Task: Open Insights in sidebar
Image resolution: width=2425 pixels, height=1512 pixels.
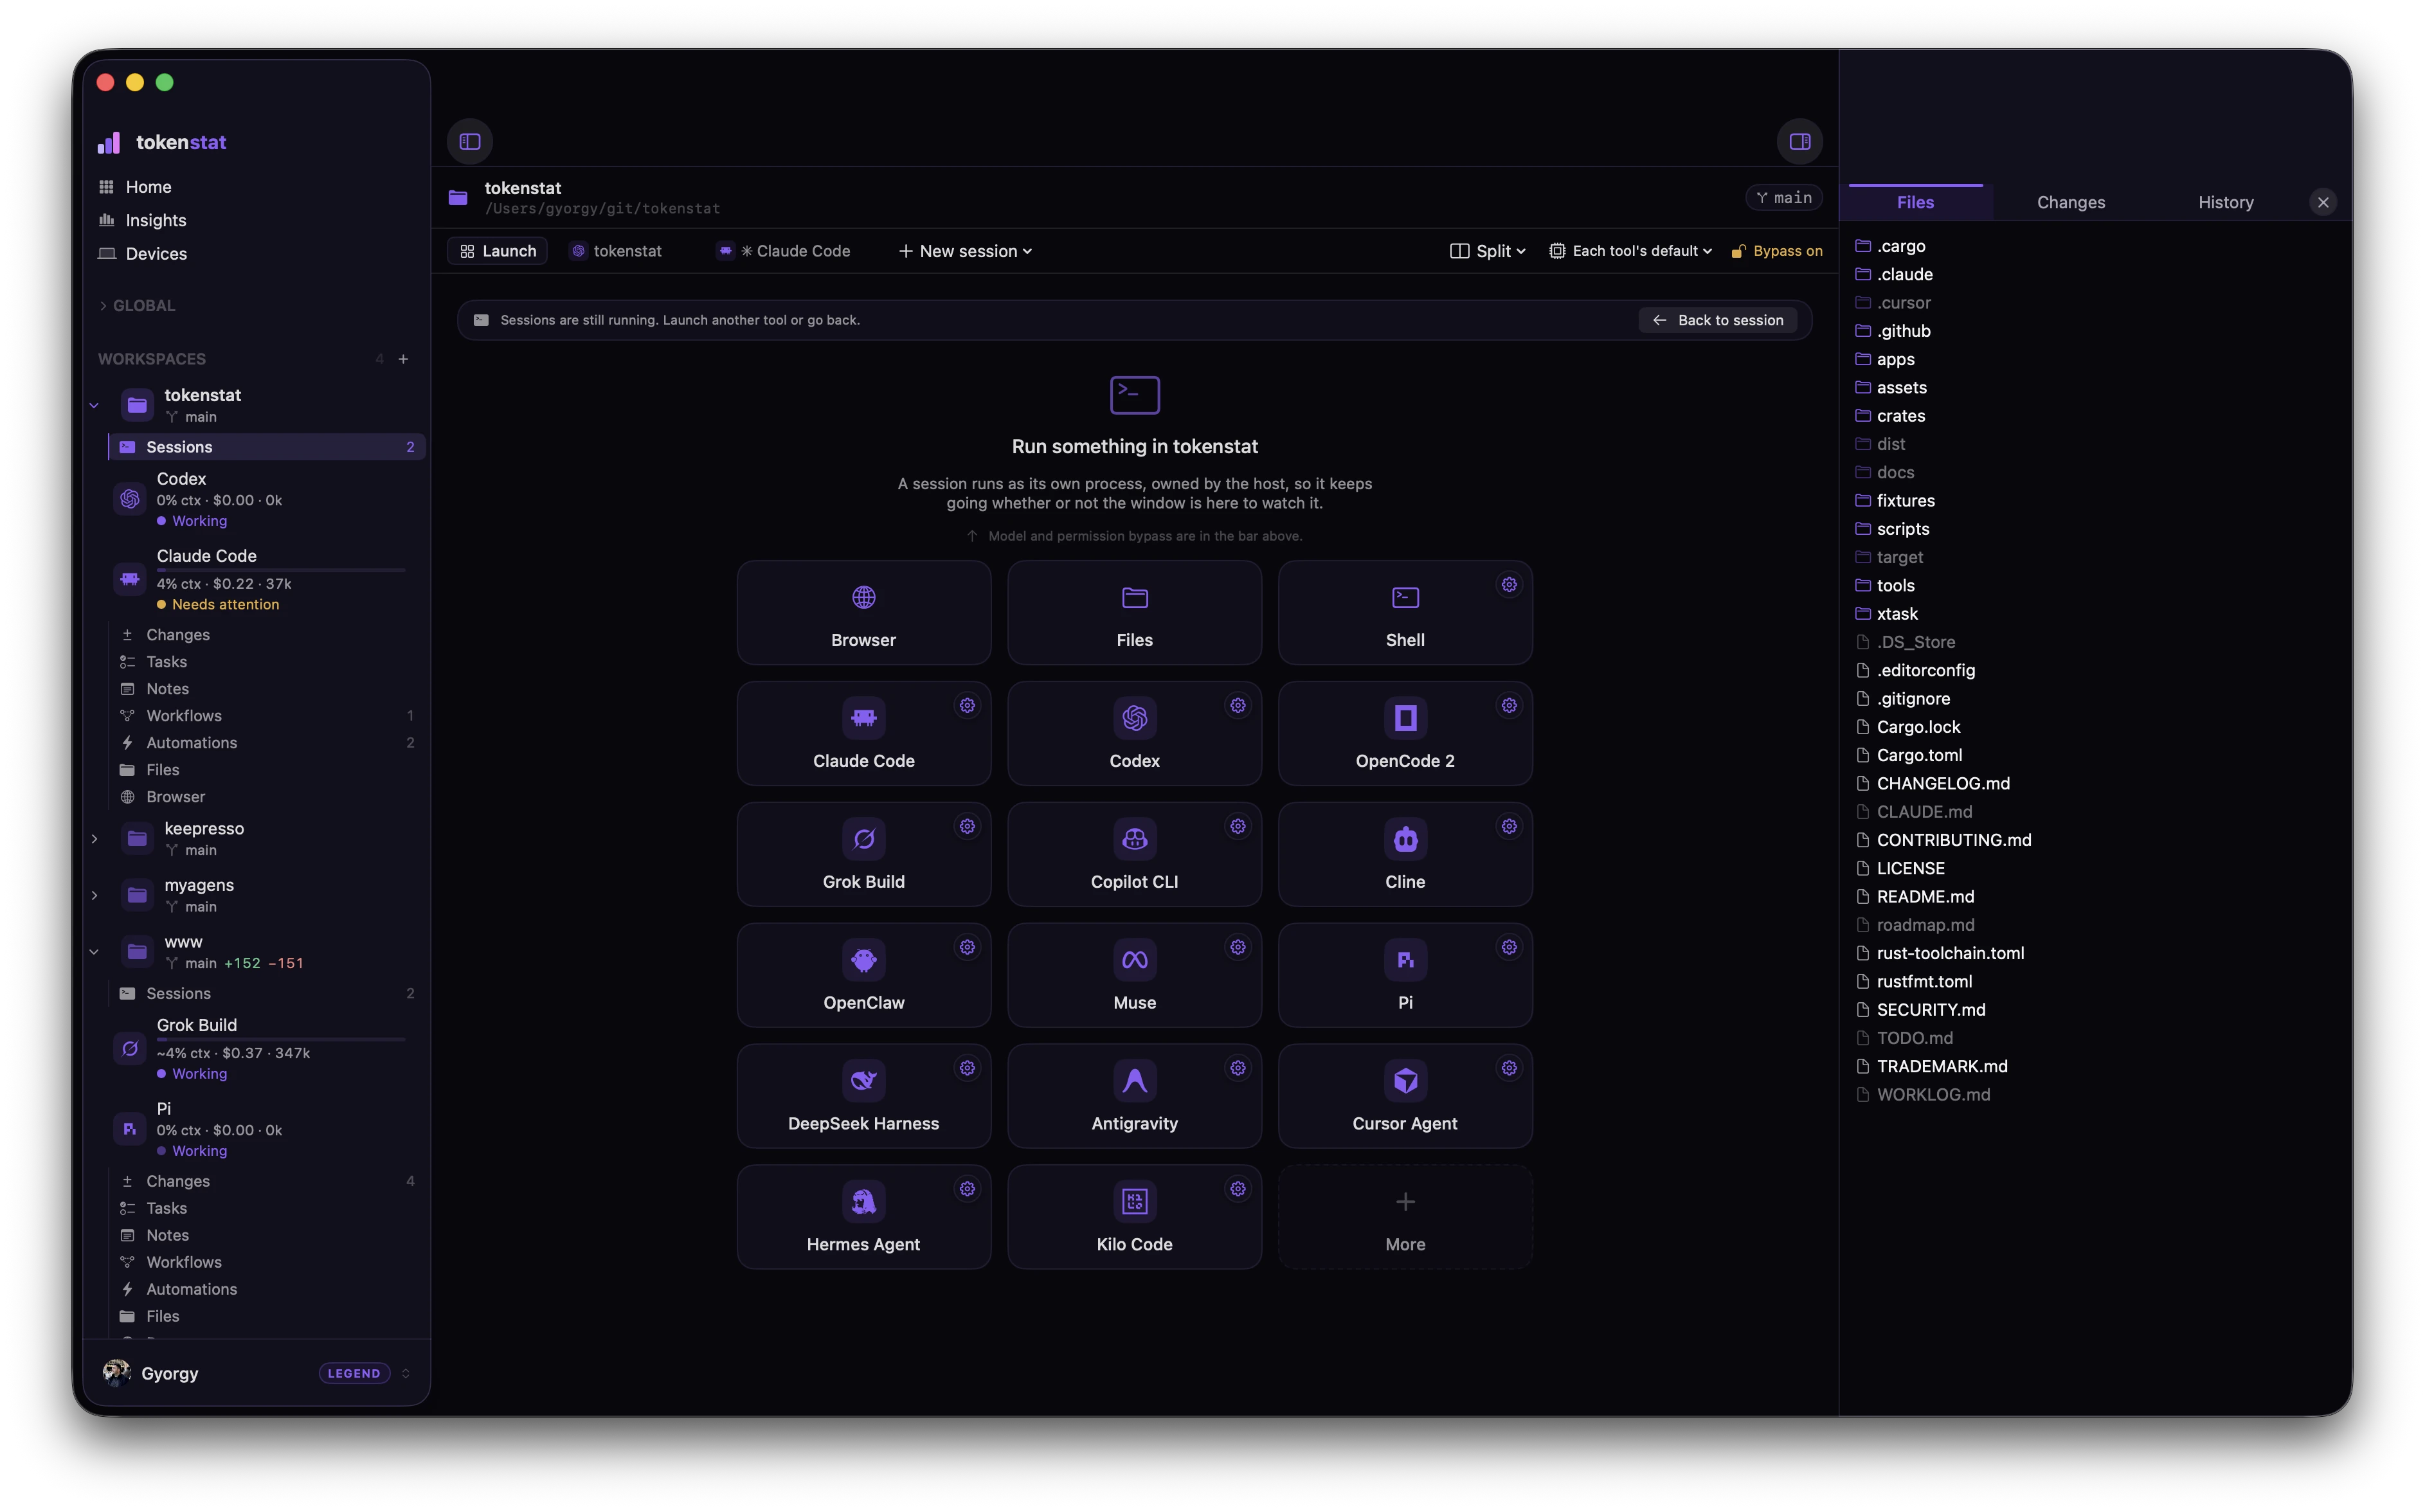Action: (155, 220)
